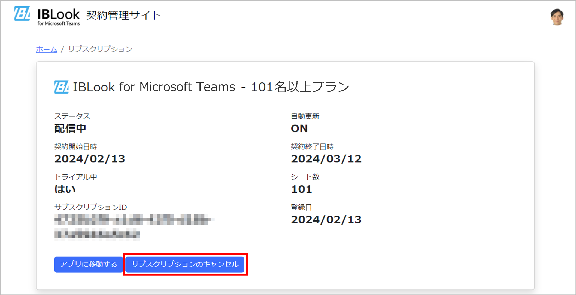The image size is (576, 295).
Task: Click the 契約管理サイト header title
Action: point(124,15)
